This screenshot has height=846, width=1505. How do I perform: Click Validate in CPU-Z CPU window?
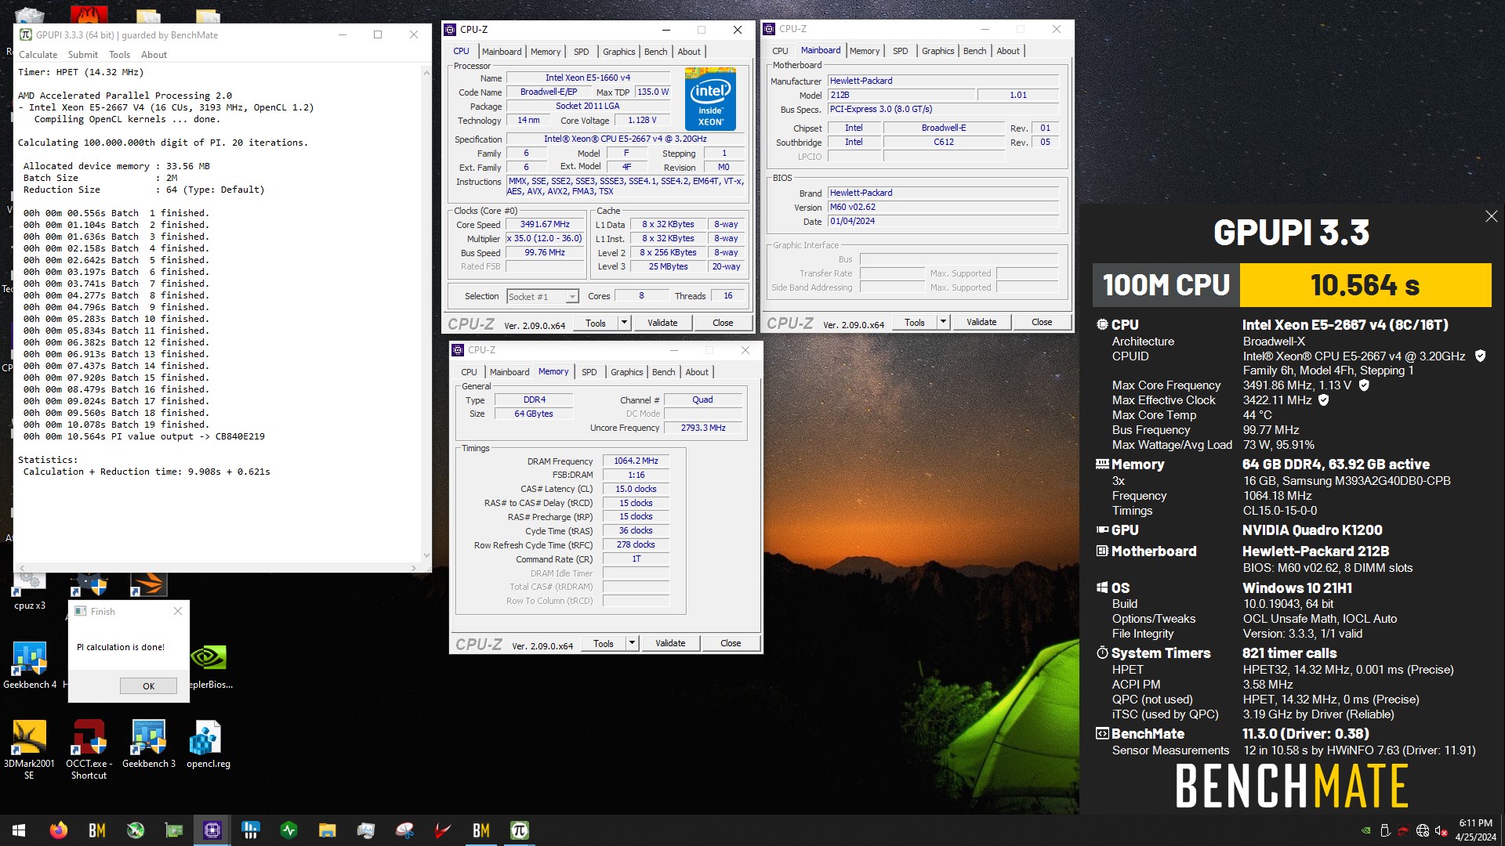tap(662, 323)
